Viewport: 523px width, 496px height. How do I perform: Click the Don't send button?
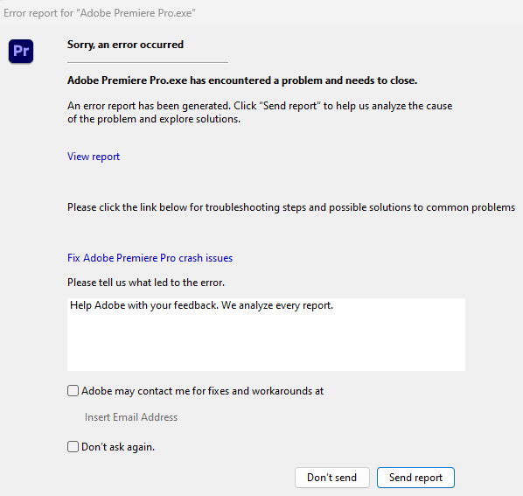pyautogui.click(x=331, y=478)
